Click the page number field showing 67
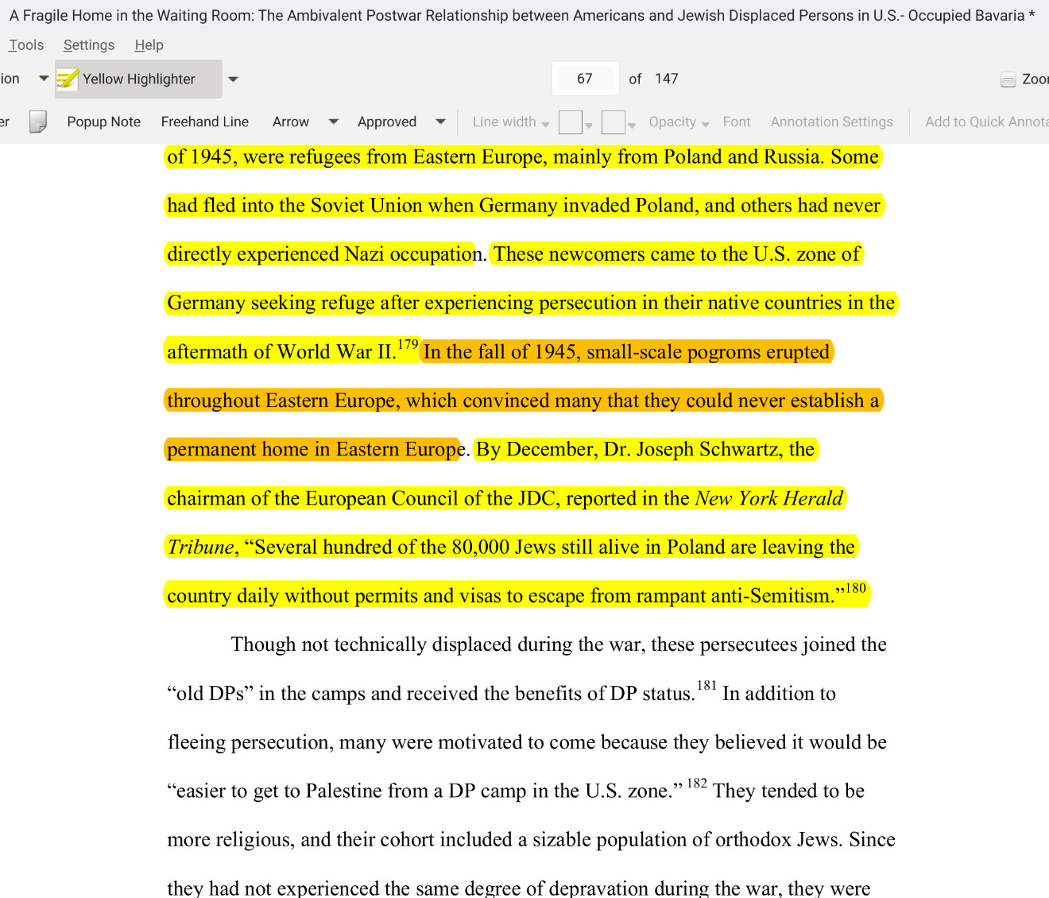Screen dimensions: 1049x898 click(x=585, y=79)
